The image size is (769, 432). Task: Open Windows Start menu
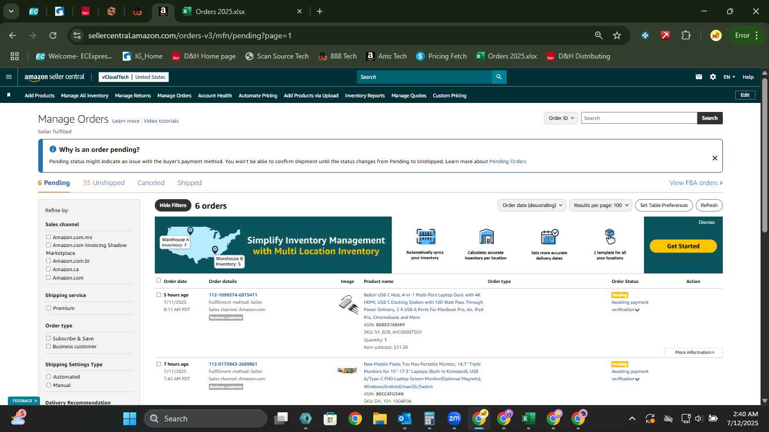129,418
